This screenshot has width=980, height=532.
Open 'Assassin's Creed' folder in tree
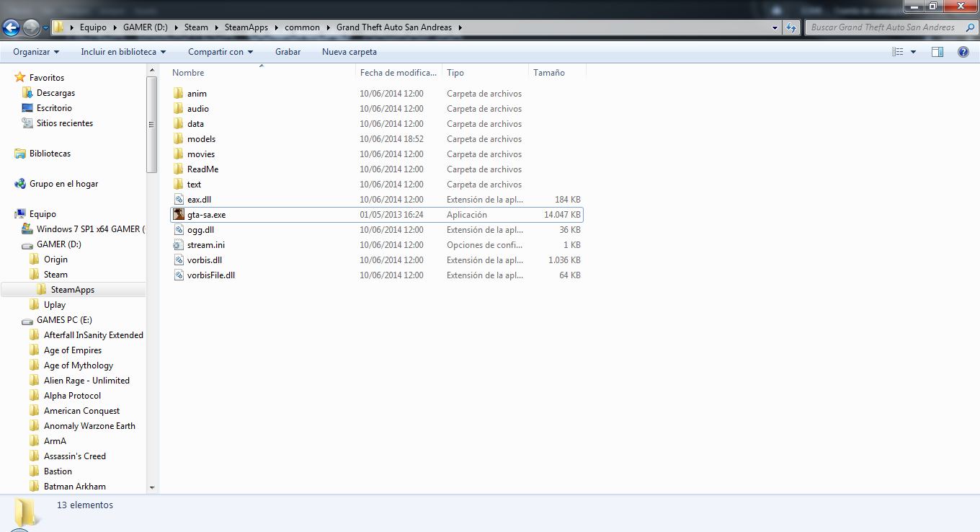75,456
